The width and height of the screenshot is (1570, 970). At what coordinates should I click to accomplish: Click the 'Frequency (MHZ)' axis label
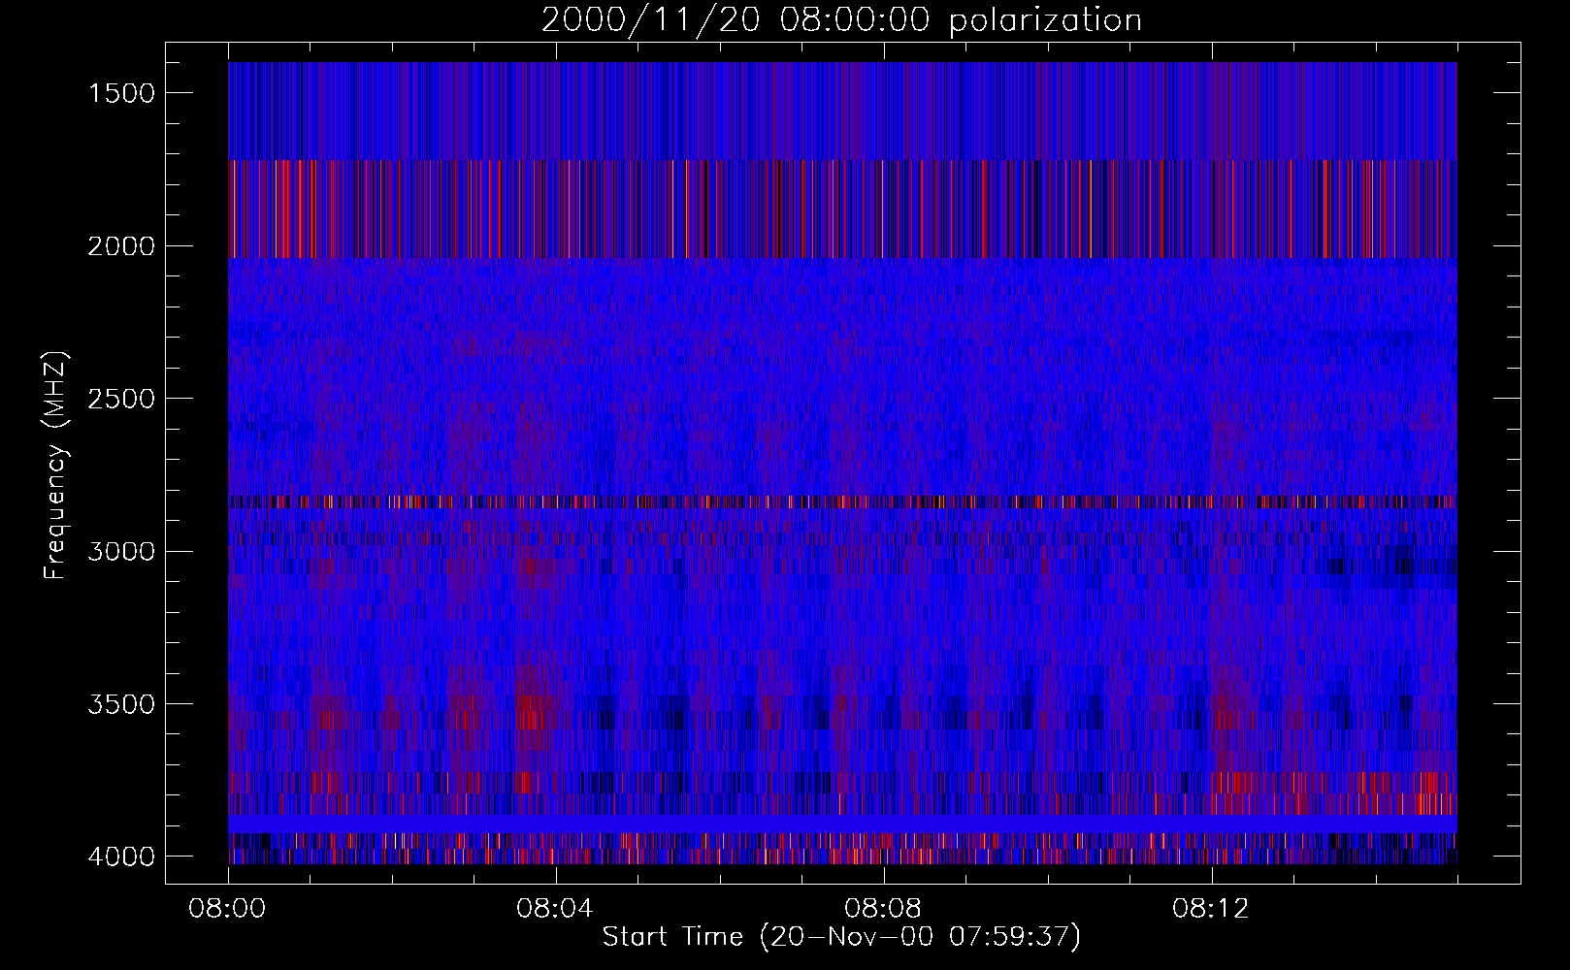54,465
